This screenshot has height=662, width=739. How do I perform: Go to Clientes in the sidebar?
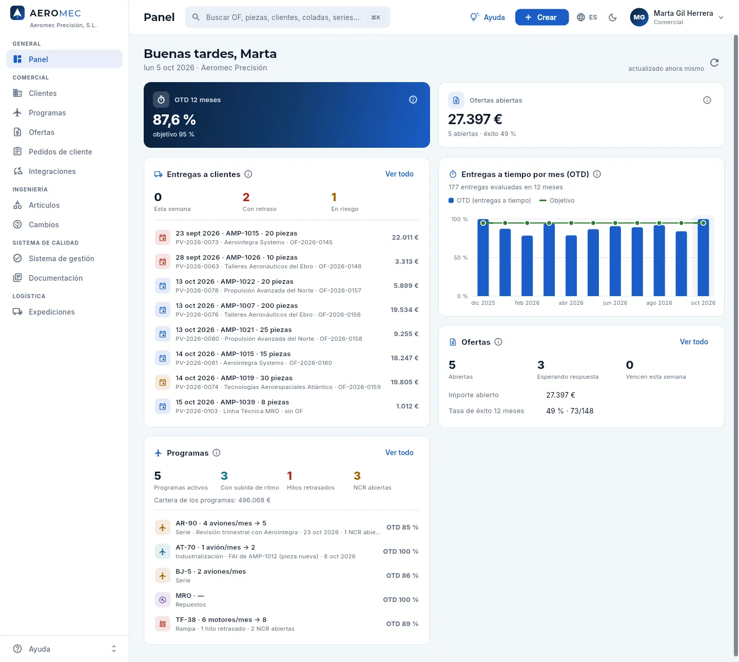pos(65,93)
